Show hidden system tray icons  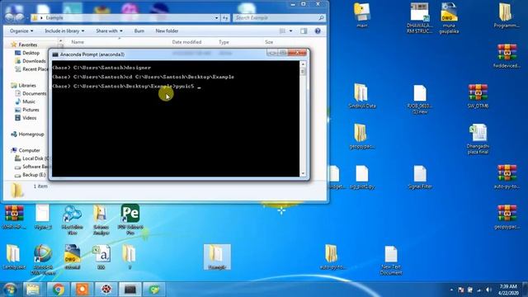(451, 290)
